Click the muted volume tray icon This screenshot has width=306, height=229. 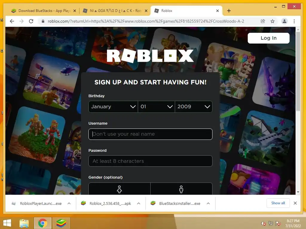[x=263, y=223]
